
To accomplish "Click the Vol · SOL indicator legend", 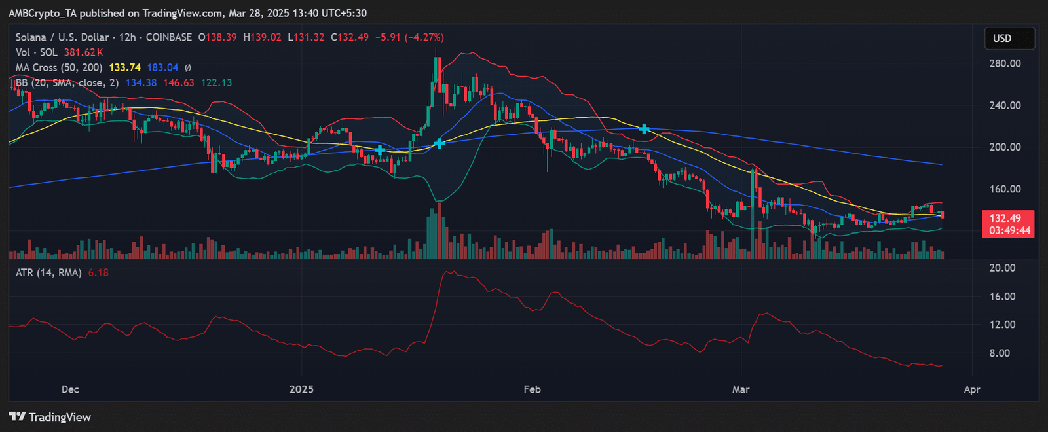I will click(37, 52).
